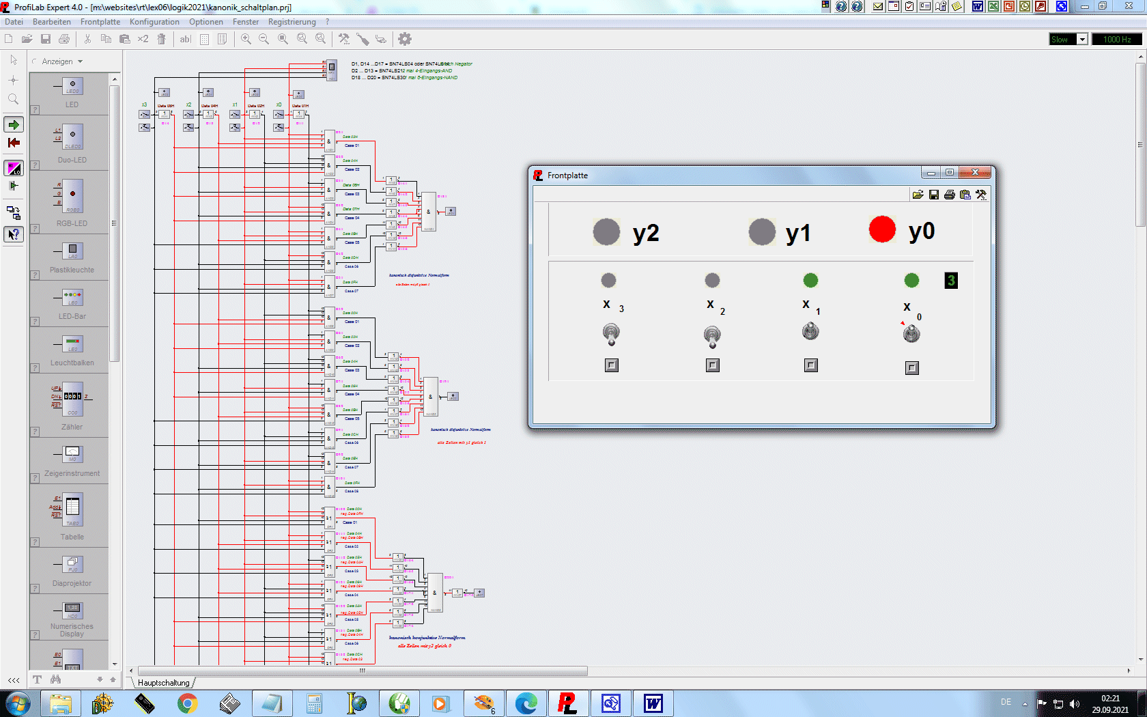Select the radio button beside Anzeigen

pos(35,61)
